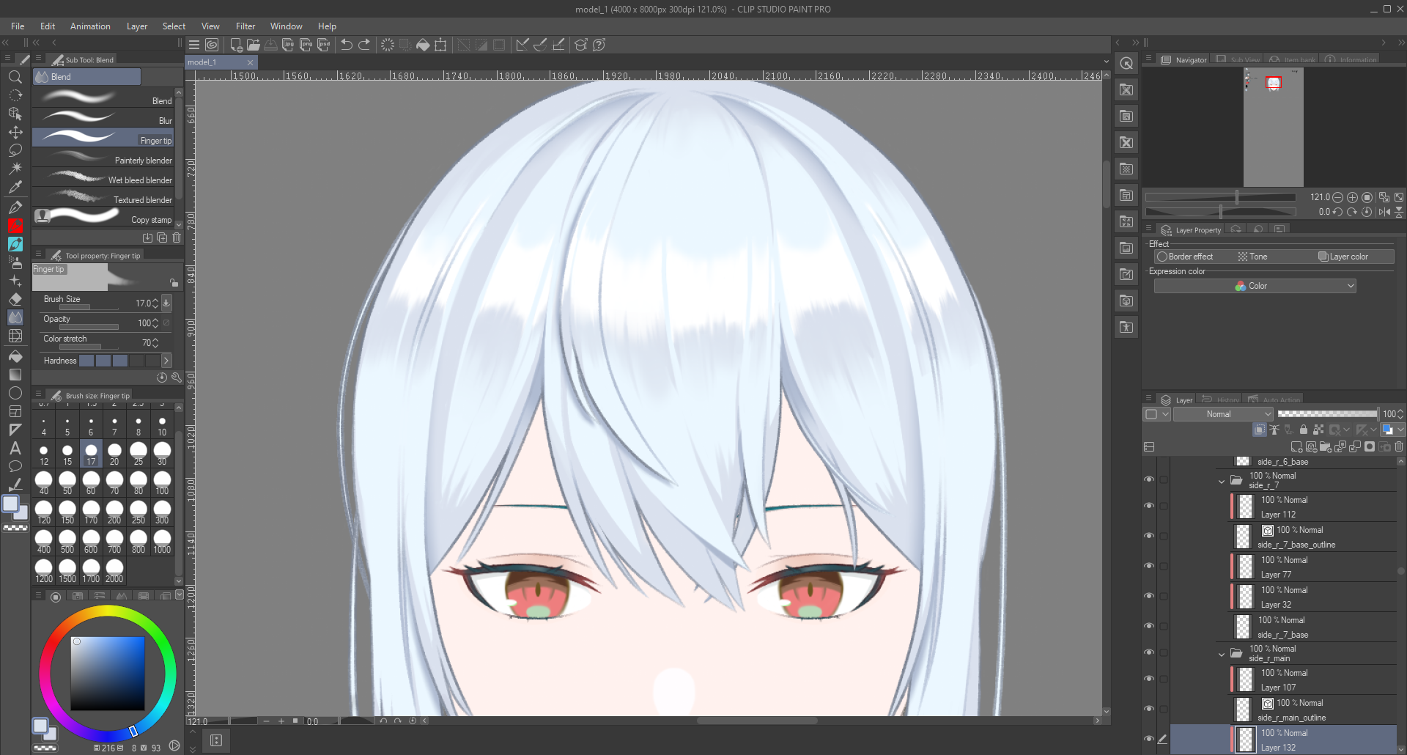Select the Eyedropper tool

tap(15, 186)
